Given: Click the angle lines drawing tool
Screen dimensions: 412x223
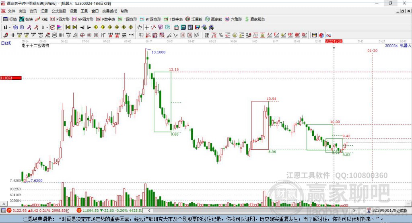Looking at the screenshot, I should tap(169, 35).
